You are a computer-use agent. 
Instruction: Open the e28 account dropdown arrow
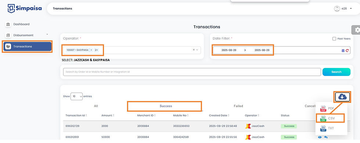pyautogui.click(x=351, y=9)
